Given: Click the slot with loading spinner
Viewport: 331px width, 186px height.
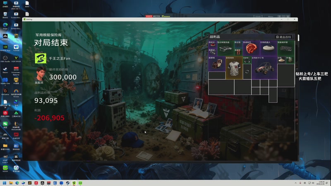Looking at the screenshot, I should 247,72.
